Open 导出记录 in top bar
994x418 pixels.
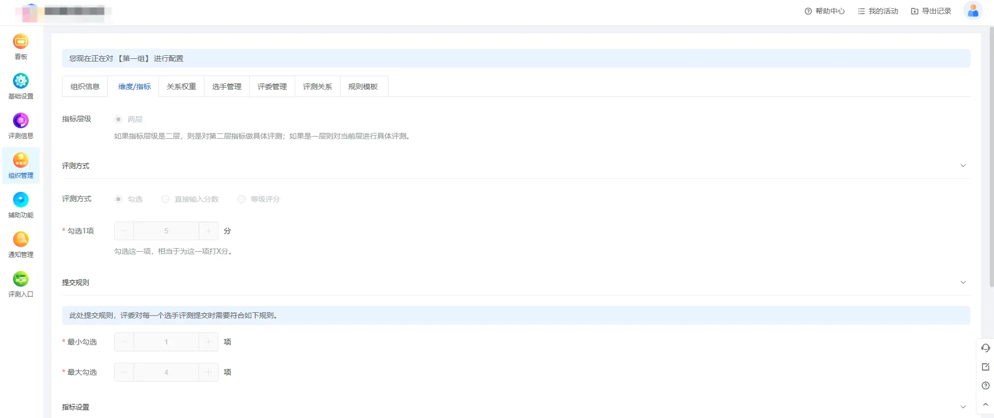click(931, 11)
